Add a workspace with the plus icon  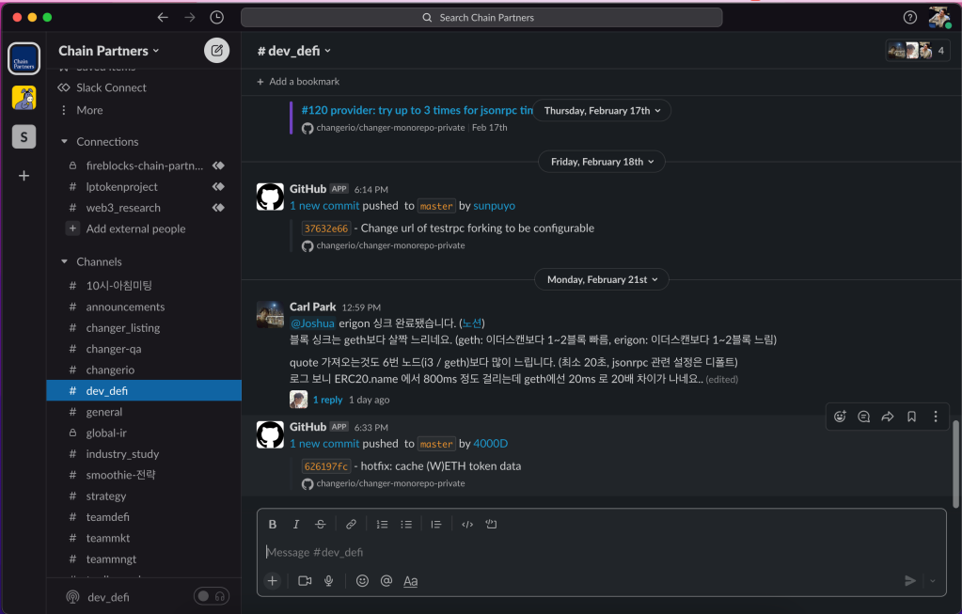(x=24, y=176)
